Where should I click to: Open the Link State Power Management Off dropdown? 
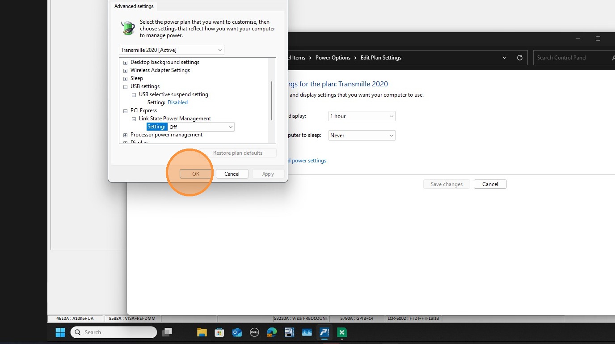click(x=201, y=127)
